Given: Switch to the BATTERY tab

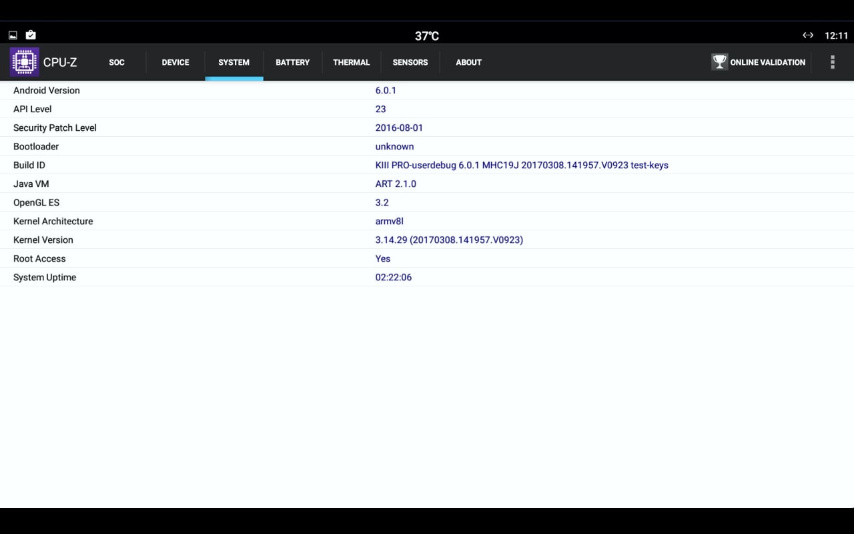Looking at the screenshot, I should coord(292,62).
